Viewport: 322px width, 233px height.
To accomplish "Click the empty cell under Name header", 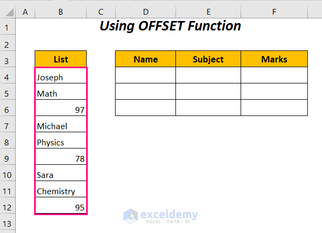I will tap(146, 76).
